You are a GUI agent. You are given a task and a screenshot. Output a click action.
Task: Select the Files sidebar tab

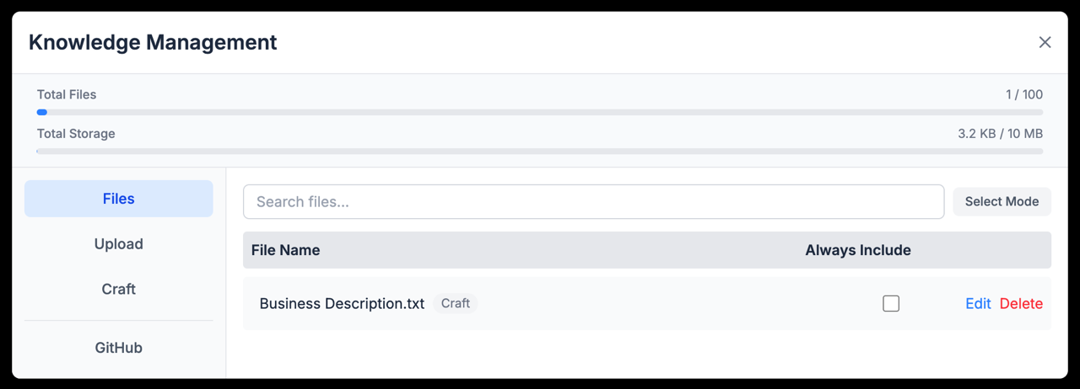point(118,199)
